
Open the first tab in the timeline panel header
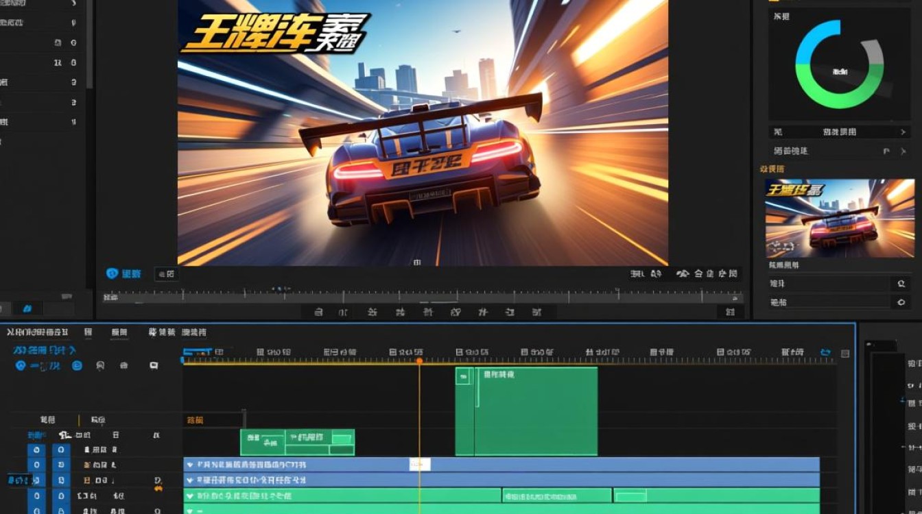coord(38,332)
